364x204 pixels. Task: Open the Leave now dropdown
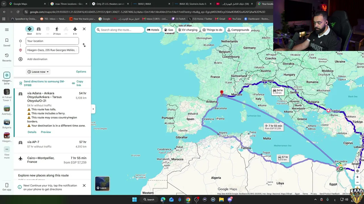[x=38, y=72]
